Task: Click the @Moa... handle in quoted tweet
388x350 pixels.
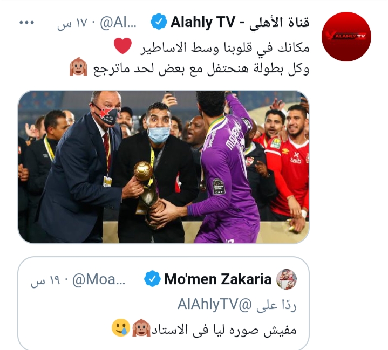Action: tap(99, 280)
